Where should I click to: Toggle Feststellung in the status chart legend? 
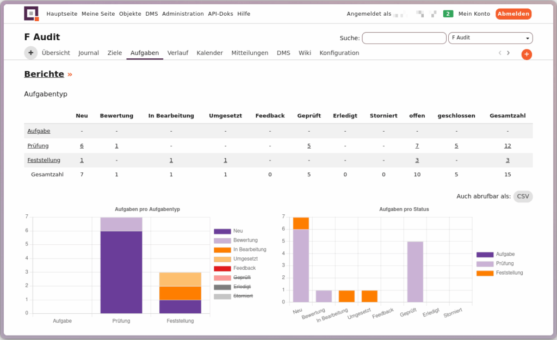point(509,273)
